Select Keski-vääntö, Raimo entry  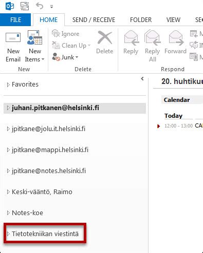(42, 192)
